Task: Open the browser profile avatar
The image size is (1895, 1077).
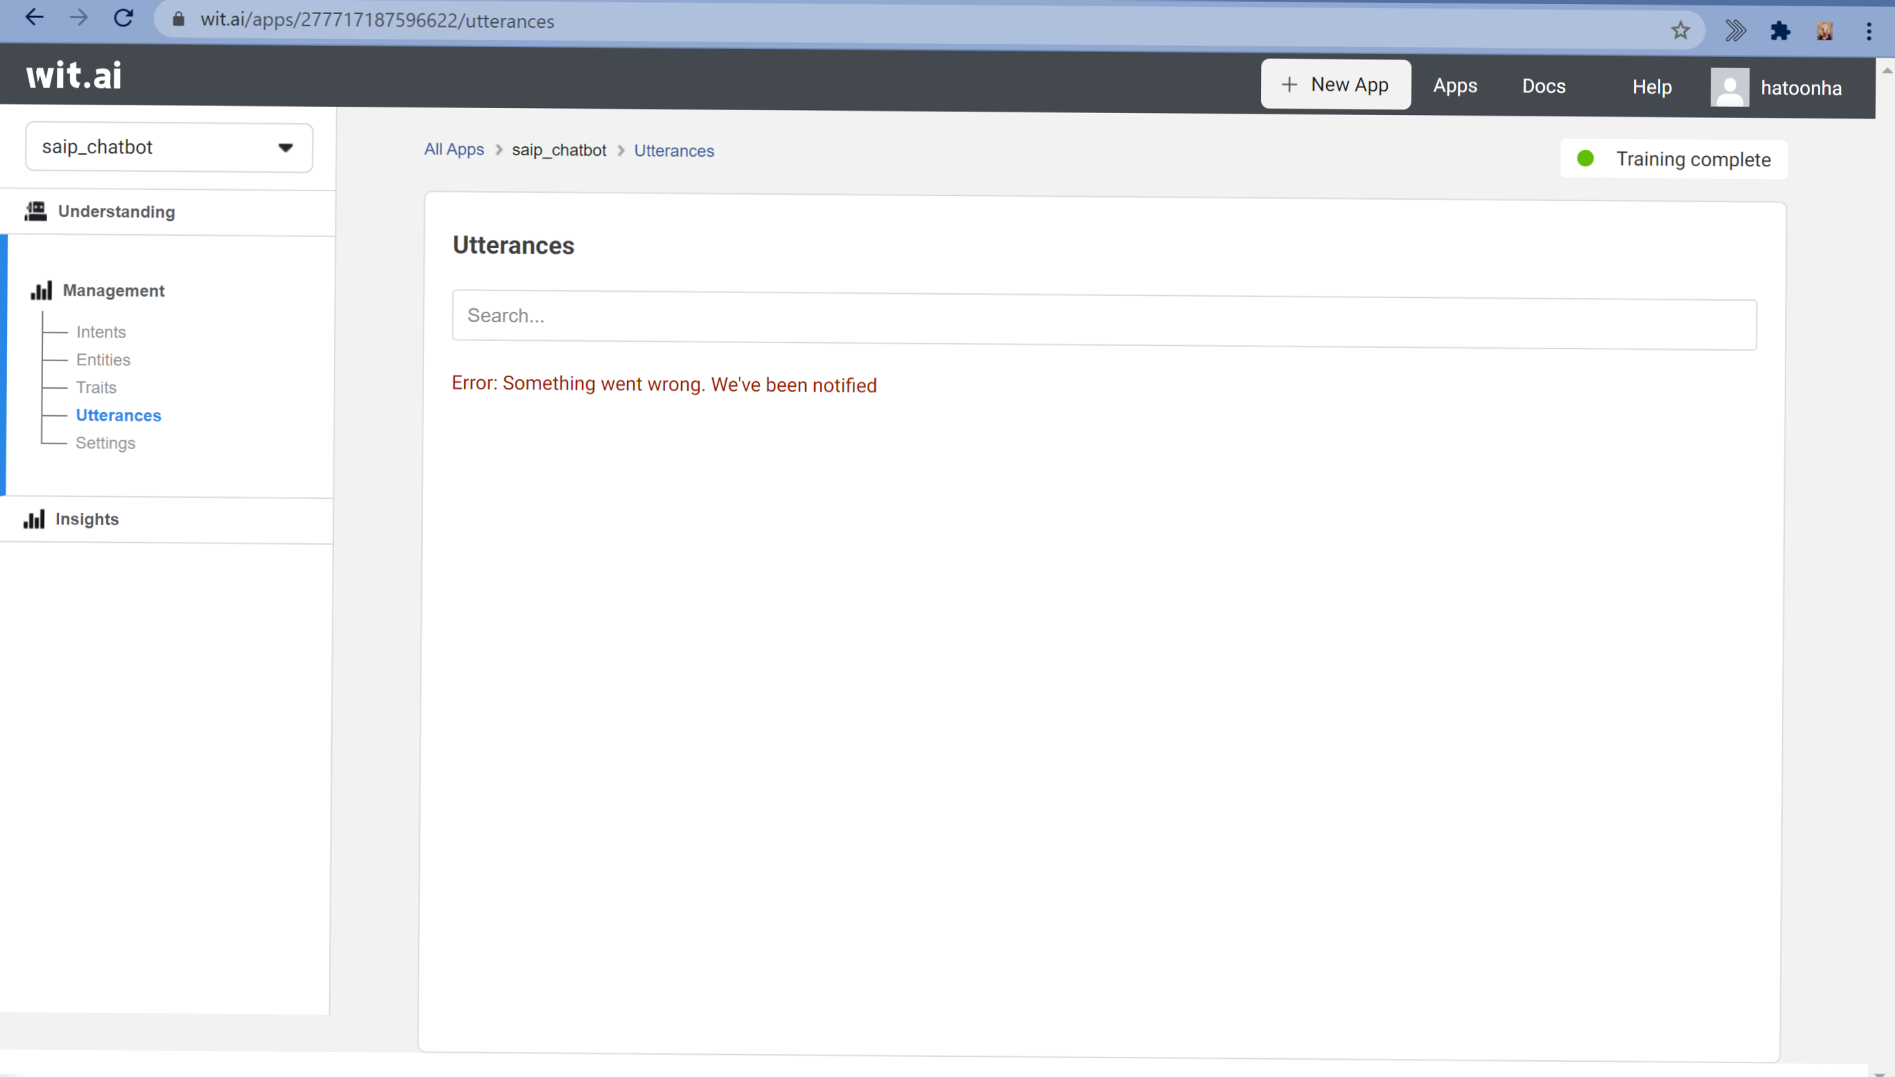Action: click(x=1824, y=31)
